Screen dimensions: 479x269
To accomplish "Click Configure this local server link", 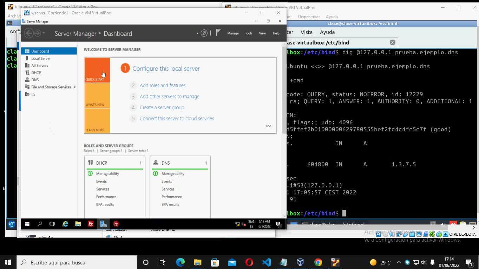I will 166,69.
